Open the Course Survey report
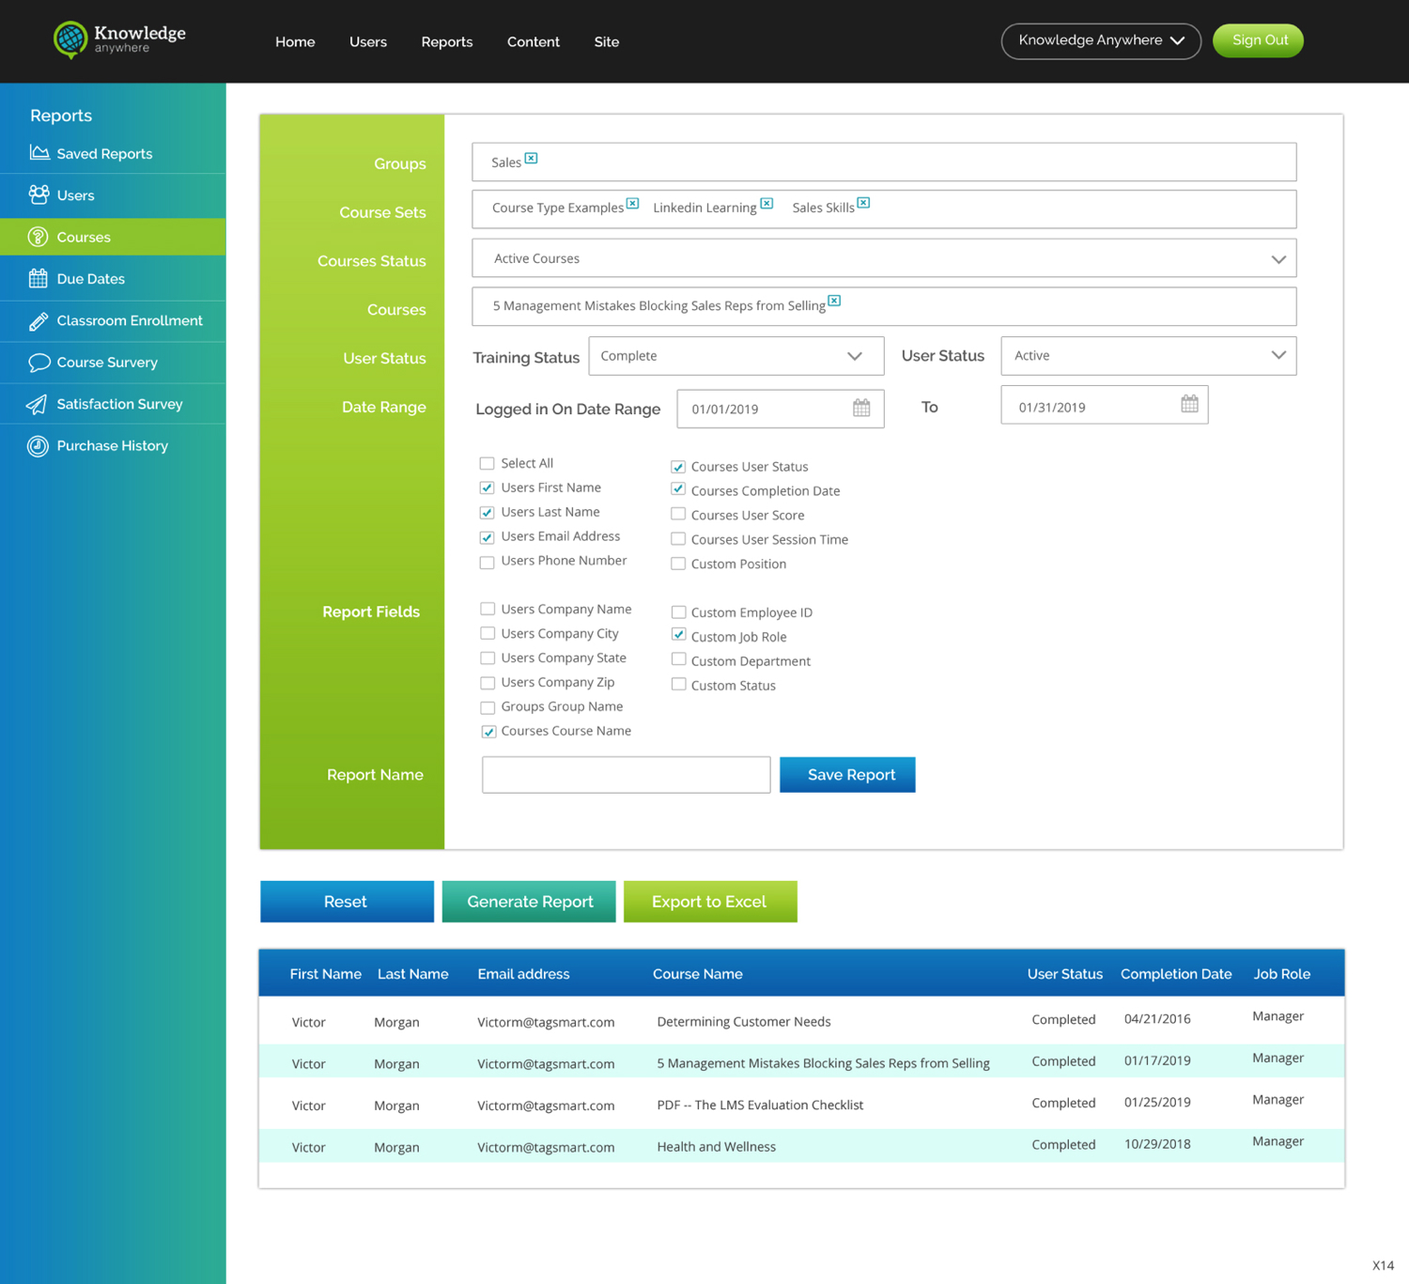1409x1284 pixels. (x=107, y=362)
